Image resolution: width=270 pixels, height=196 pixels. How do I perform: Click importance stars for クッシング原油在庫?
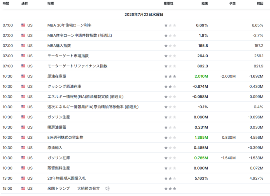point(170,87)
